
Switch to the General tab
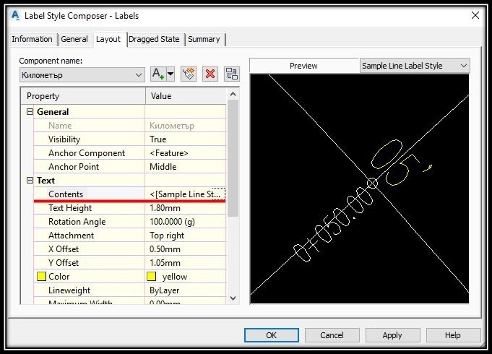click(74, 39)
